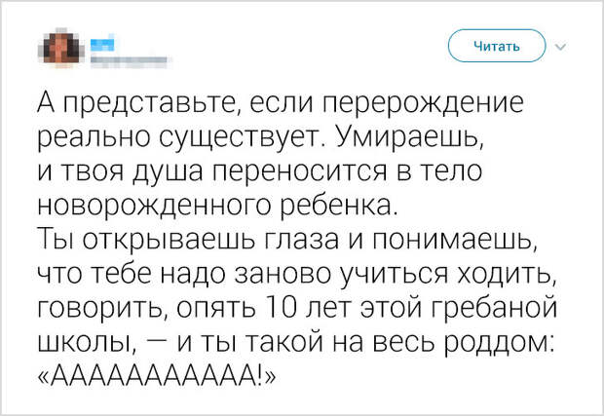Click the blurred blue display name
Image resolution: width=604 pixels, height=416 pixels.
pos(102,43)
